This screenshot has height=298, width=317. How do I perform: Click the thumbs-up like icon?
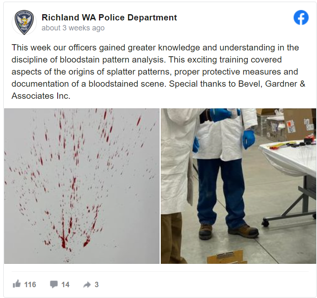(17, 284)
